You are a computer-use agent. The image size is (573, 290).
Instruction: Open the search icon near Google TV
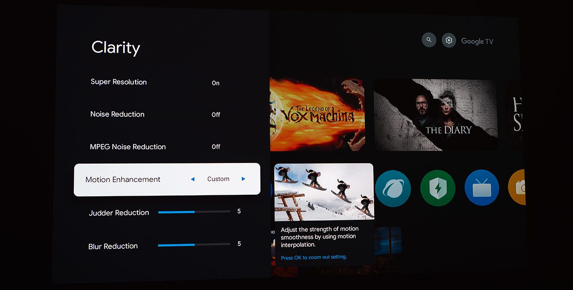pyautogui.click(x=428, y=40)
